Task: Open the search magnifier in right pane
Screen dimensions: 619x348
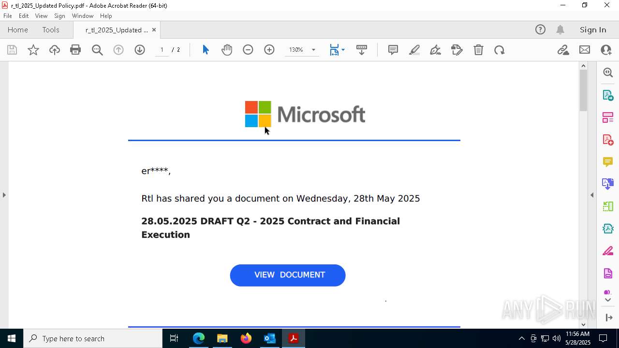Action: click(608, 72)
